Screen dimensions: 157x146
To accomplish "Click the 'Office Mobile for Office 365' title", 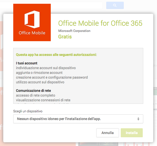I will pos(100,23).
